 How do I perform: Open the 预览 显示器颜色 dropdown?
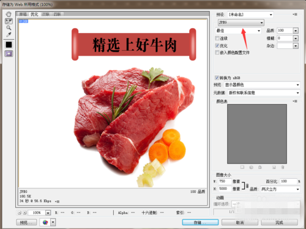point(262,84)
